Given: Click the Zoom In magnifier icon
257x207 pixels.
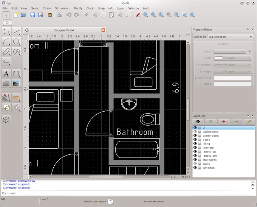Looking at the screenshot, I should point(146,15).
